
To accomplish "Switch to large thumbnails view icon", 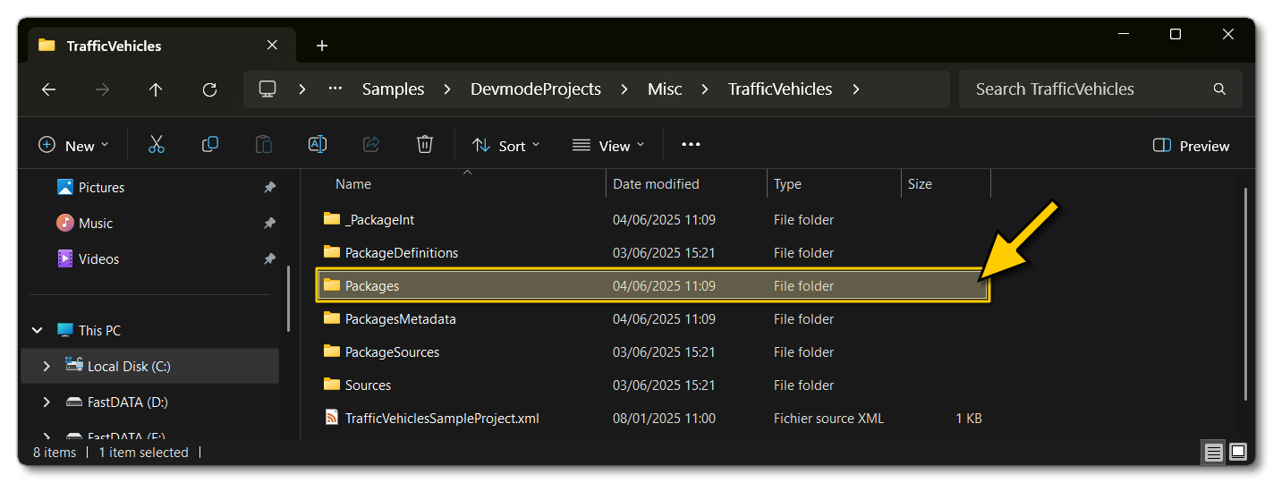I will 1238,453.
